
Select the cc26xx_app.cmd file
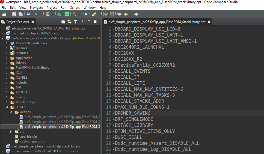click(32, 141)
